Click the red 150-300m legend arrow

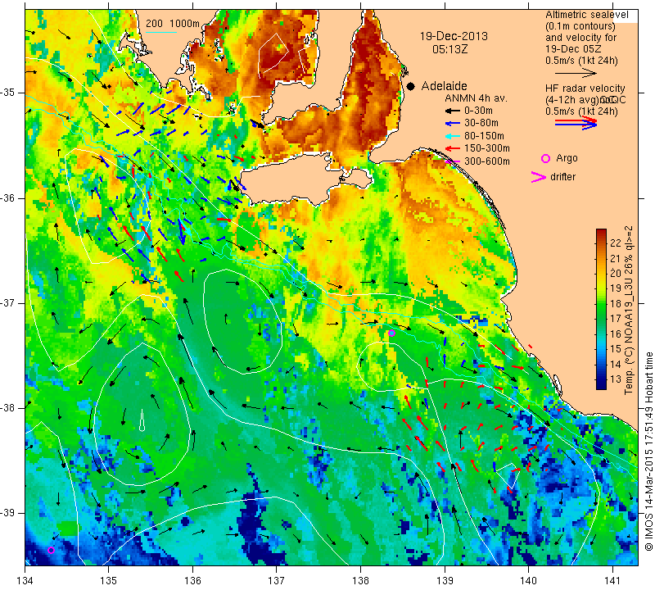[x=452, y=148]
